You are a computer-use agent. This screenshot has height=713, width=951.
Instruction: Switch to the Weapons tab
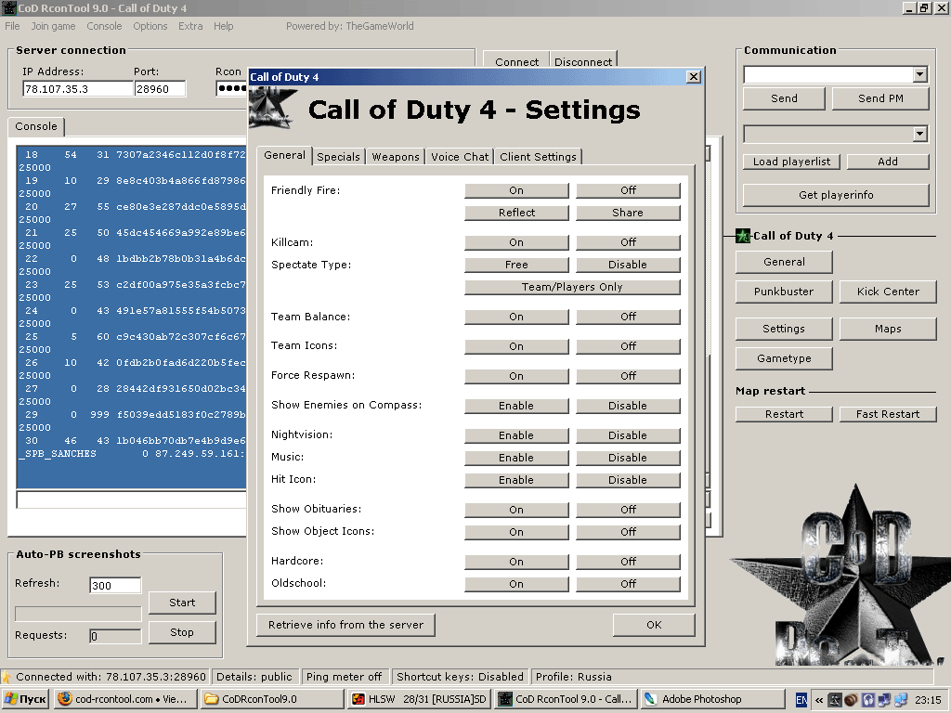coord(396,157)
